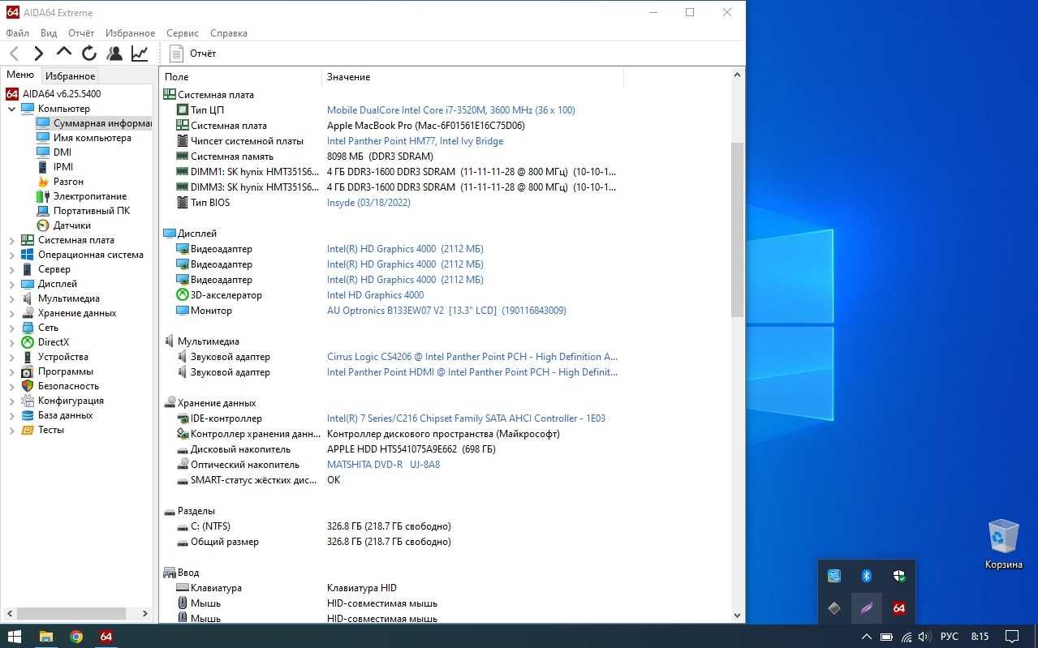Open the Справка menu
The width and height of the screenshot is (1038, 648).
[x=229, y=33]
